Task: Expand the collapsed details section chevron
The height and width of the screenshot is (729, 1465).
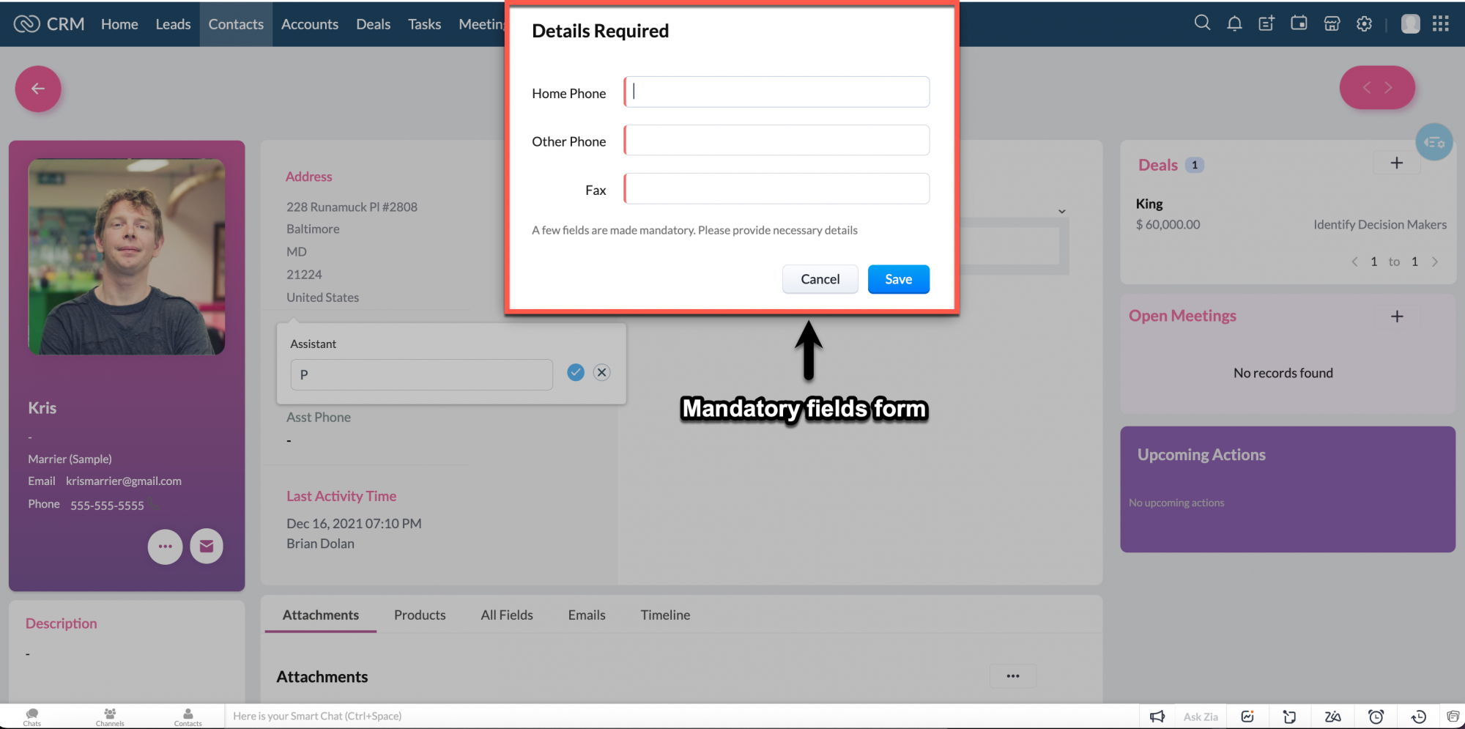Action: 1062,210
